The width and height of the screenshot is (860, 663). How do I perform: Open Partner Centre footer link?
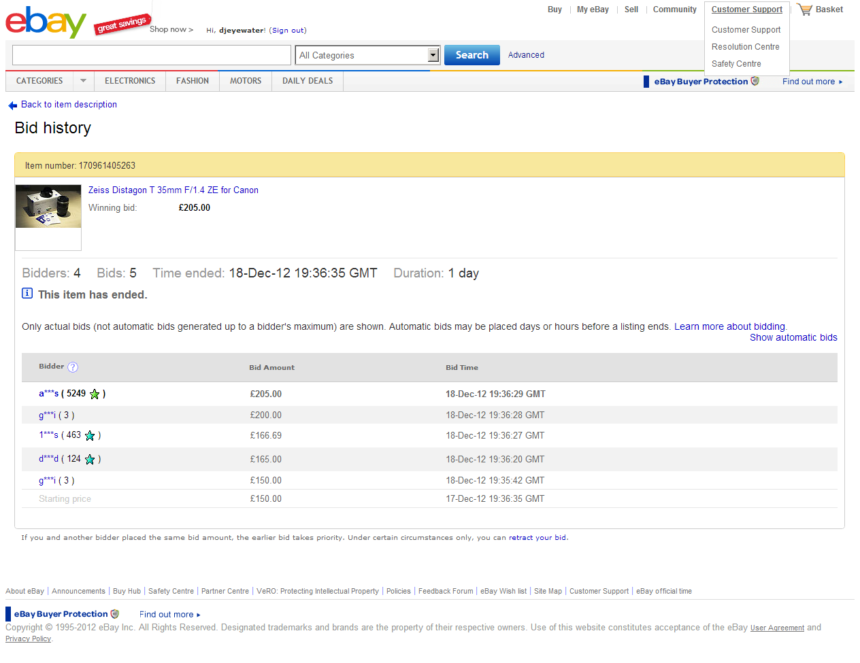225,592
